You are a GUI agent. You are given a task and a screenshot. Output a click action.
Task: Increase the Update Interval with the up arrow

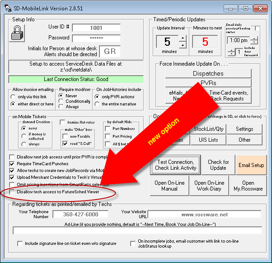[182, 39]
